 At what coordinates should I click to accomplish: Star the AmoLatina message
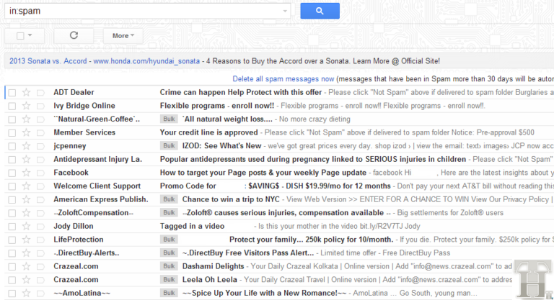26,294
